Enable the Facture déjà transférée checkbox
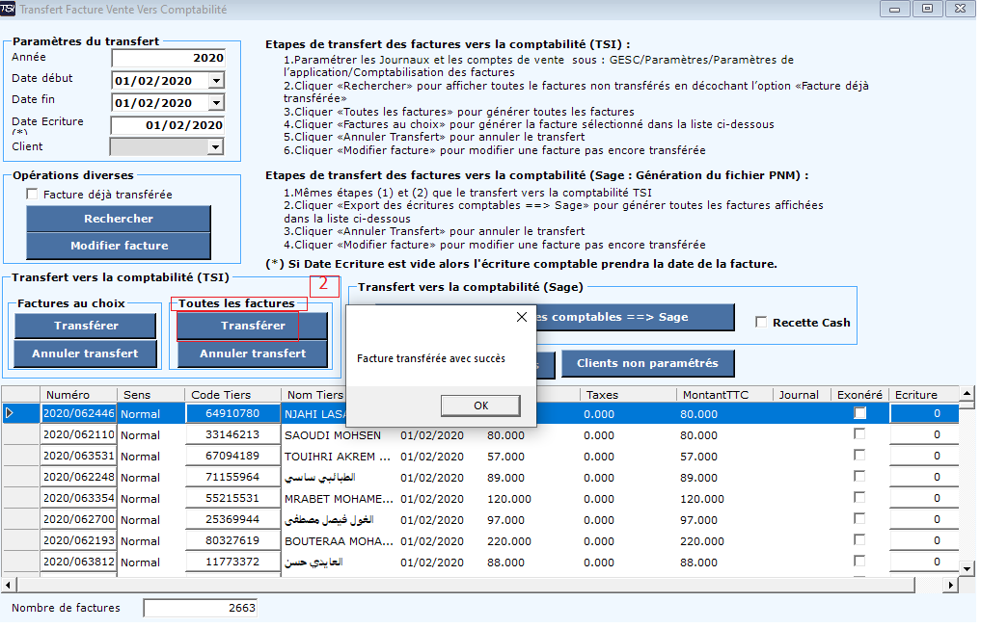981x628 pixels. [x=32, y=195]
